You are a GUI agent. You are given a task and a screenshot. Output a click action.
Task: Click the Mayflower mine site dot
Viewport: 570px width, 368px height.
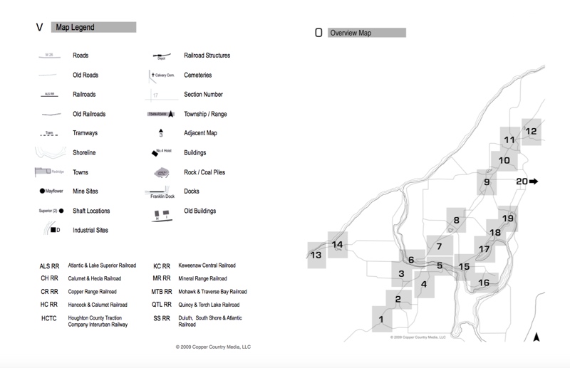pyautogui.click(x=42, y=191)
